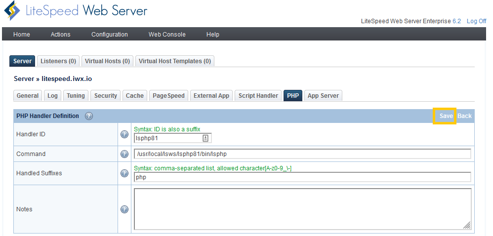The width and height of the screenshot is (493, 236).
Task: Click inside the Notes text area
Action: tap(302, 209)
